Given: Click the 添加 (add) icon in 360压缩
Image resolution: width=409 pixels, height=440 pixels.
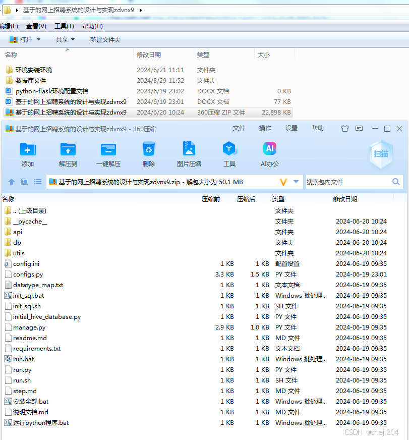Looking at the screenshot, I should 28,149.
